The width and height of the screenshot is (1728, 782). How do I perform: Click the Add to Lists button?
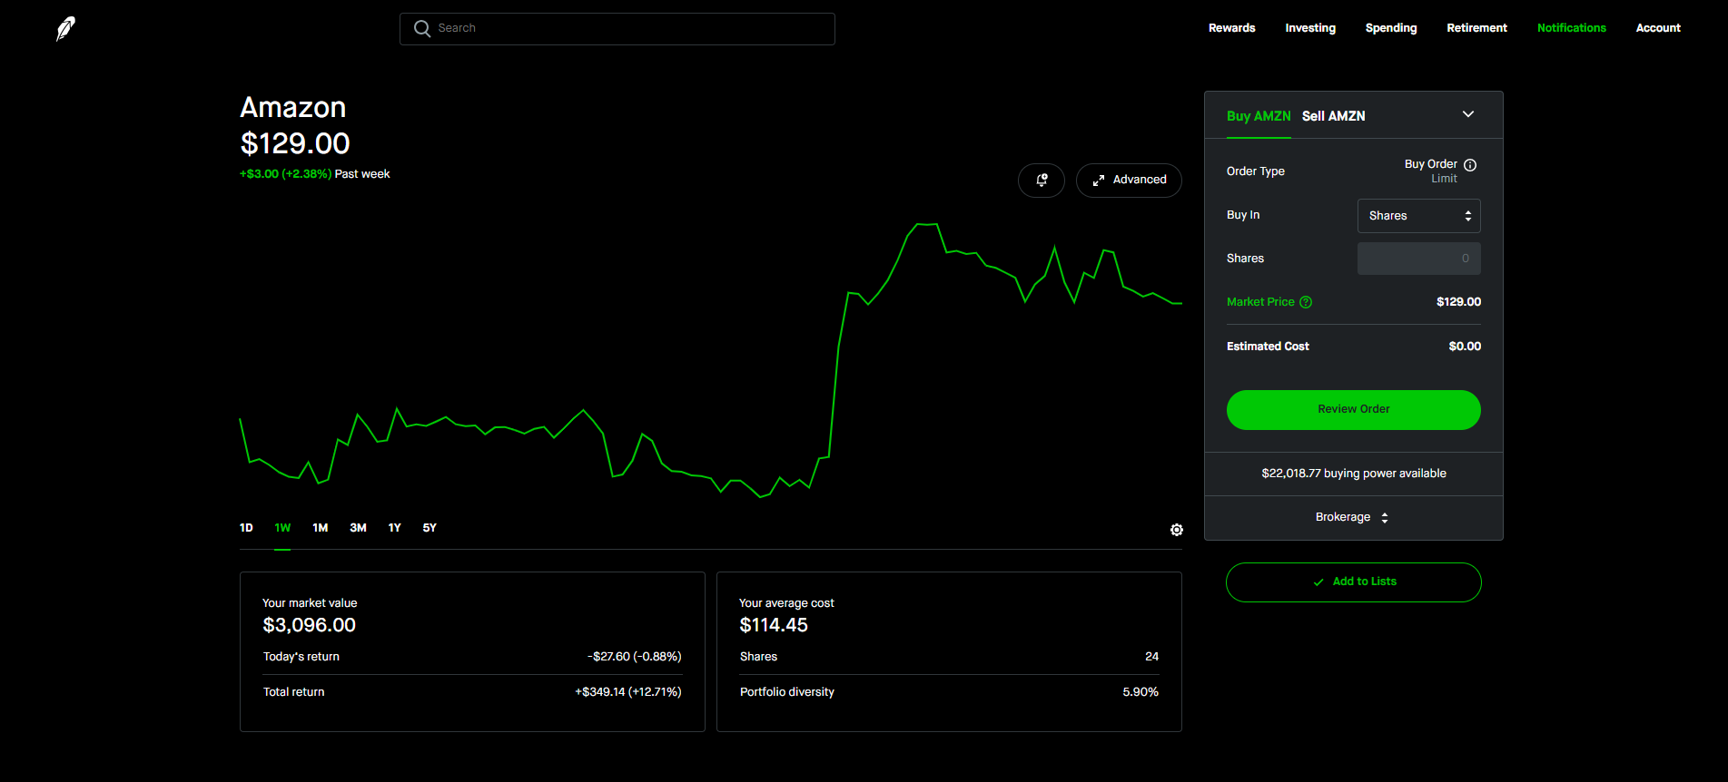coord(1353,582)
